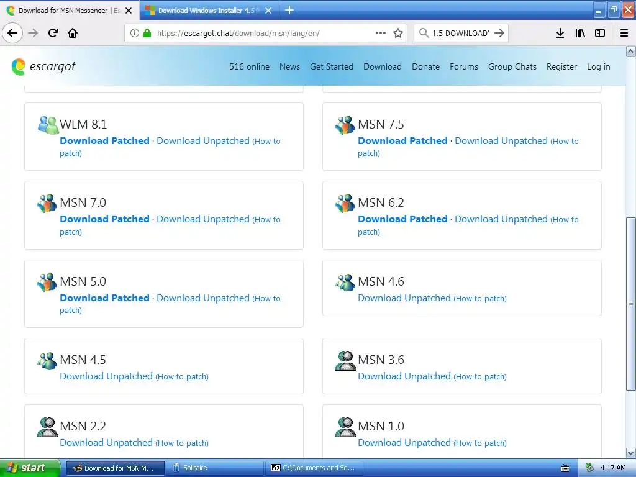
Task: Submit search with the arrow button
Action: [499, 33]
